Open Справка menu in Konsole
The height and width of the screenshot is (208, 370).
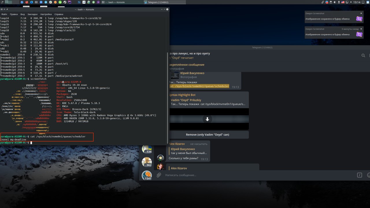59,14
